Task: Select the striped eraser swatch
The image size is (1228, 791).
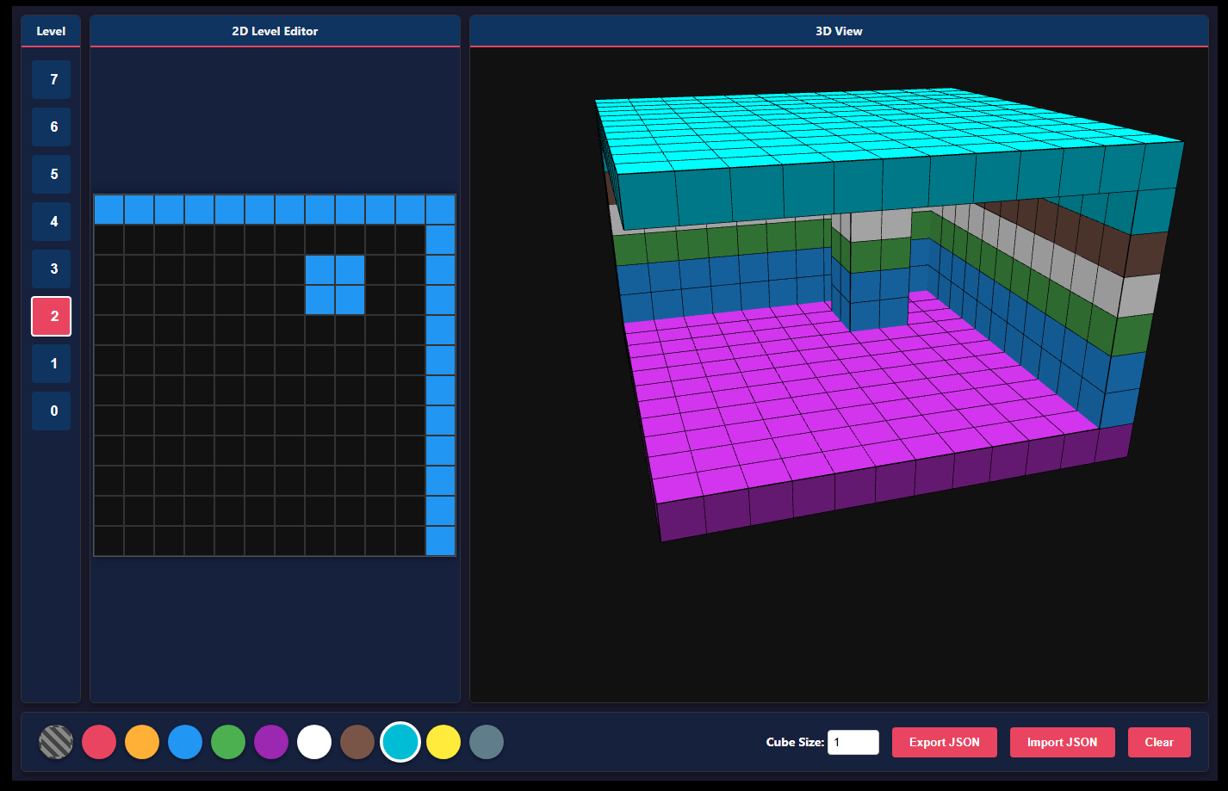Action: point(56,742)
